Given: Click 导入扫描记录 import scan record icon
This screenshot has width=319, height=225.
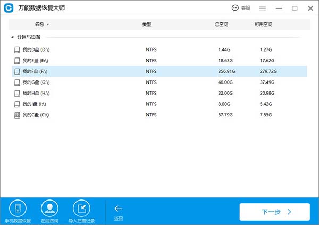Looking at the screenshot, I should tap(81, 208).
